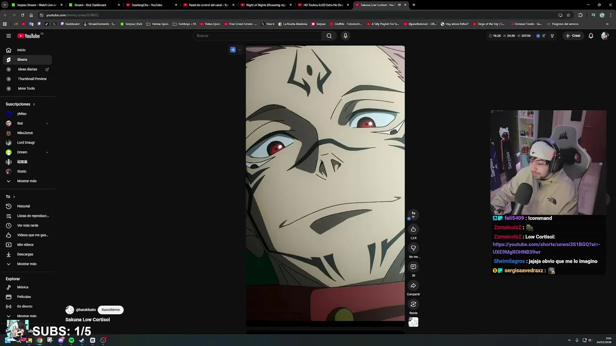Open the trophy icon in the YouTube header

click(552, 36)
